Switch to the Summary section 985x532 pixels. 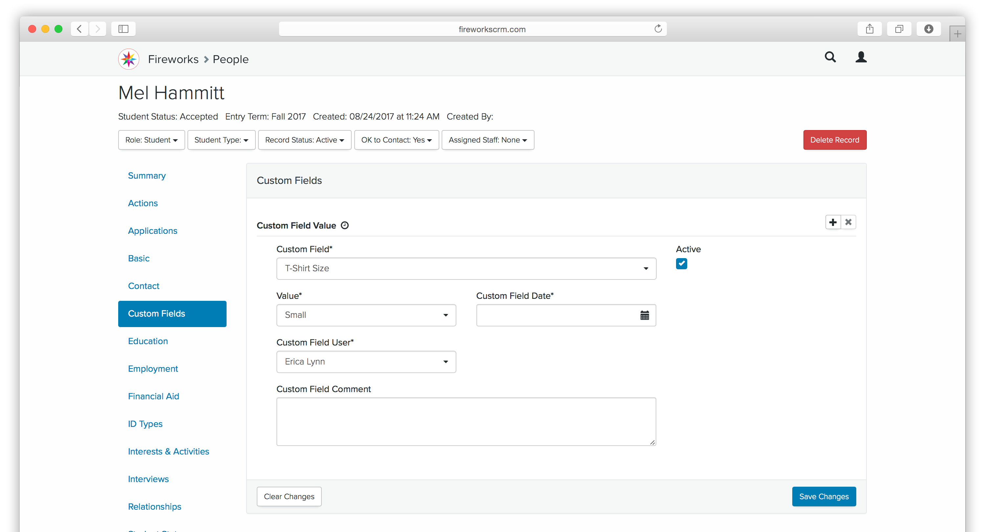[x=146, y=176]
